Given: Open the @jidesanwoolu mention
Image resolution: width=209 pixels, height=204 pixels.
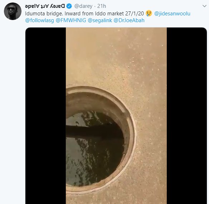Looking at the screenshot, I should coord(172,14).
